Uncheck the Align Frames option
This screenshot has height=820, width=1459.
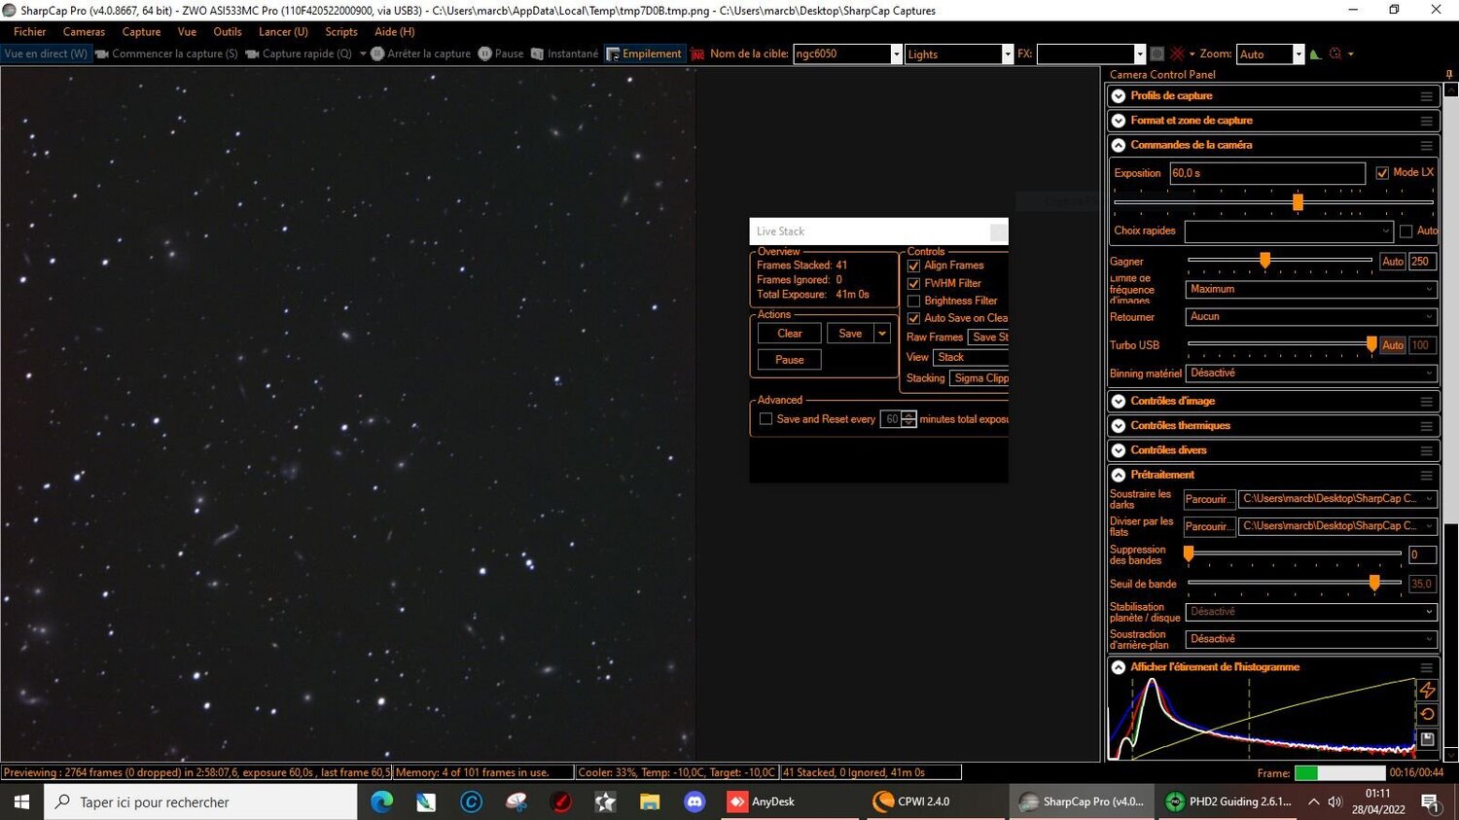point(913,265)
